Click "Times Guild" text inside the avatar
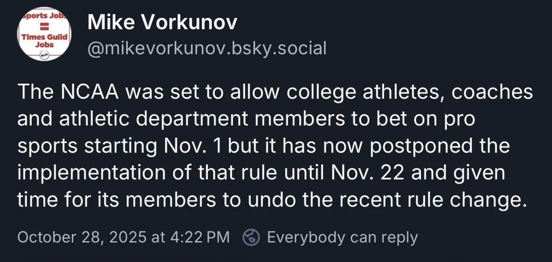Image resolution: width=552 pixels, height=262 pixels. pyautogui.click(x=44, y=37)
